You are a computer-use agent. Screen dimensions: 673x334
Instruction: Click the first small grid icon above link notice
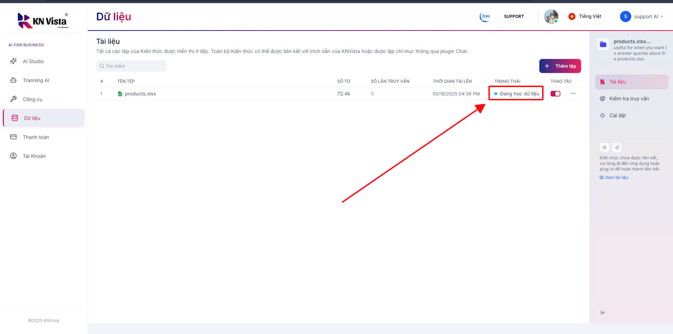coord(604,147)
